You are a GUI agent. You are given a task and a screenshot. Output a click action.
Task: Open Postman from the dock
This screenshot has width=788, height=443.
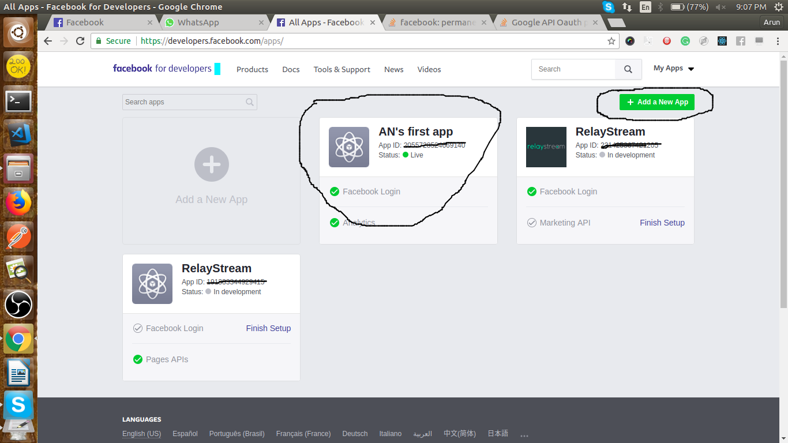(18, 236)
